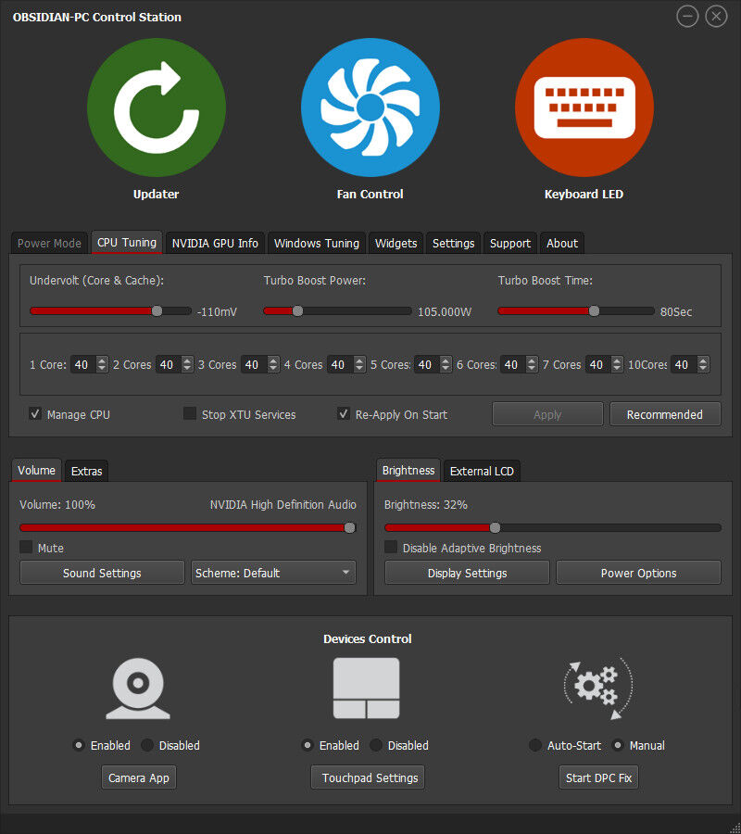Open the Scheme: Default dropdown
This screenshot has width=741, height=834.
coord(273,573)
